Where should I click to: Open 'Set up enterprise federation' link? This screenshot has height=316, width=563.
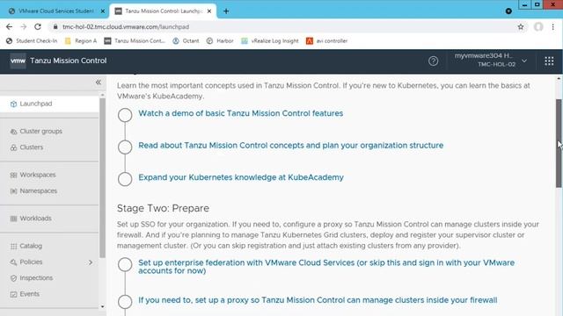[x=326, y=267]
